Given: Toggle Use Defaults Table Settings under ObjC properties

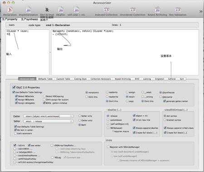Looking at the screenshot, I should click(x=14, y=92).
